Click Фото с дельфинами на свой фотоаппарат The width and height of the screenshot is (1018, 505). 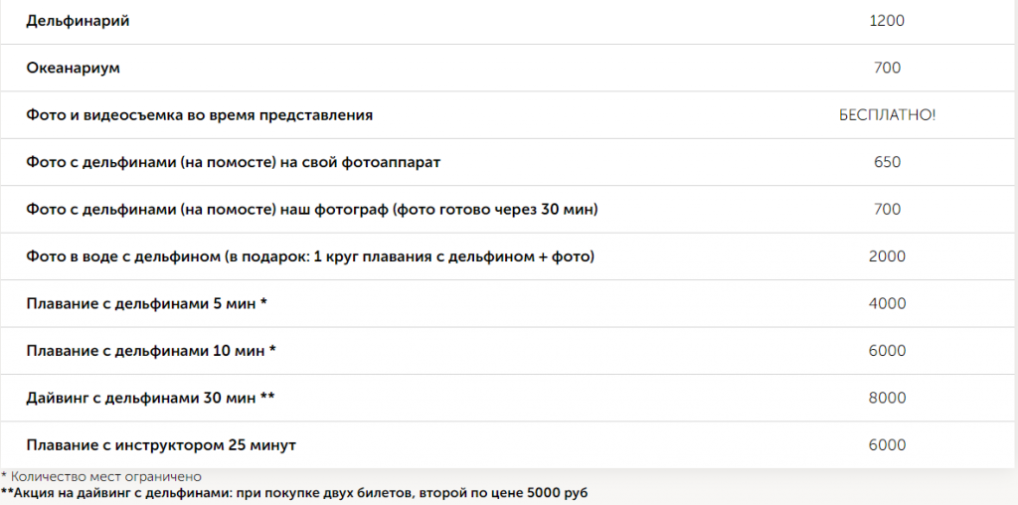[233, 162]
